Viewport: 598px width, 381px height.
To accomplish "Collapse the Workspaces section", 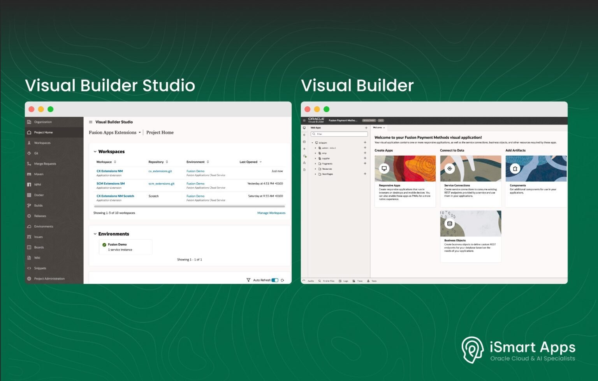I will click(x=95, y=152).
